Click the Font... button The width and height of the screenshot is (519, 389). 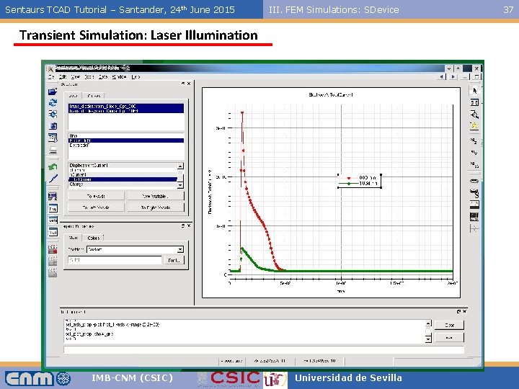[174, 260]
